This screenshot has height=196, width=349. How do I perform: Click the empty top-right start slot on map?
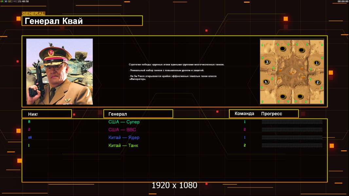pos(302,50)
